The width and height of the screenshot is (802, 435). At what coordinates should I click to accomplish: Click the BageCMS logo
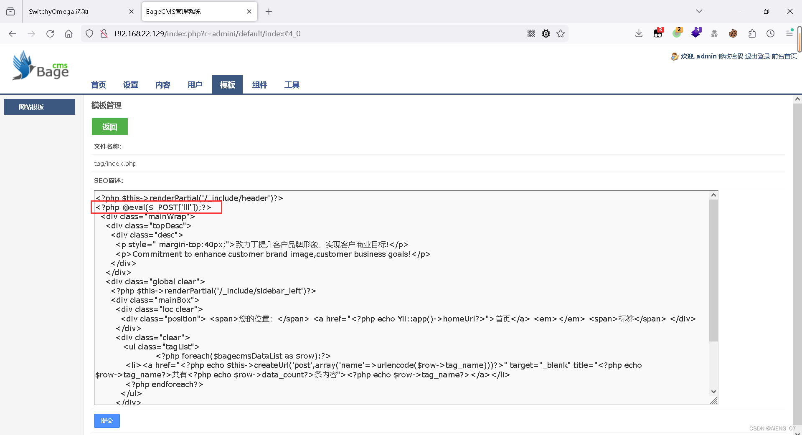point(41,66)
